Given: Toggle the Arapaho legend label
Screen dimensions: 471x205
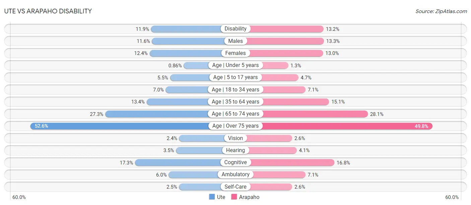Looking at the screenshot, I should point(249,197).
